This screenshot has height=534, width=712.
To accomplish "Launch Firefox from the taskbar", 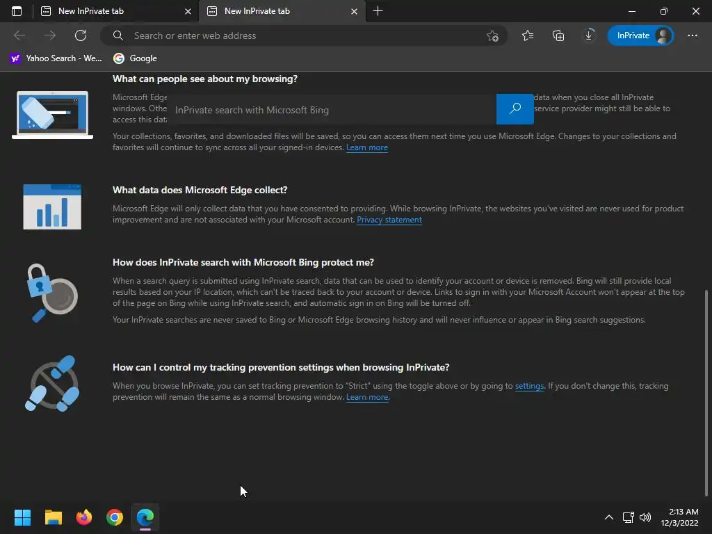I will point(84,517).
